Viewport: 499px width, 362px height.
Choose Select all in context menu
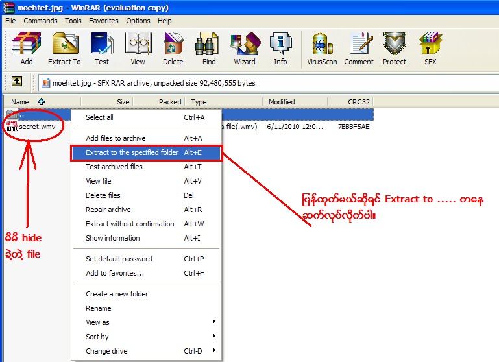[147, 117]
